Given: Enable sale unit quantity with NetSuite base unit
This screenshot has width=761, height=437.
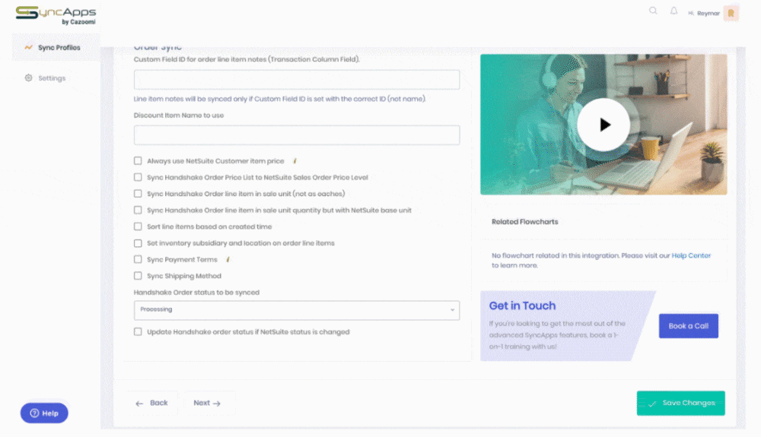Looking at the screenshot, I should [138, 211].
